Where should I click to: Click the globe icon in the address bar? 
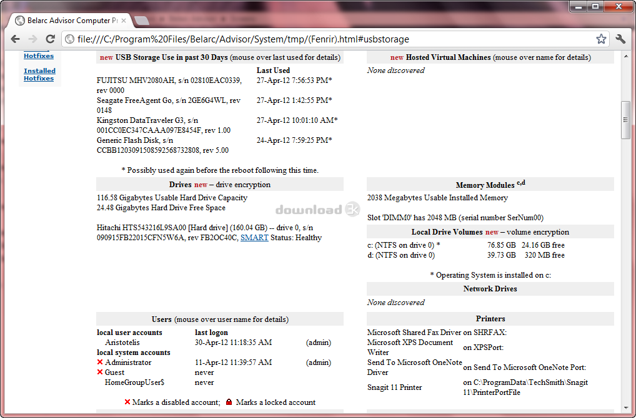point(70,39)
